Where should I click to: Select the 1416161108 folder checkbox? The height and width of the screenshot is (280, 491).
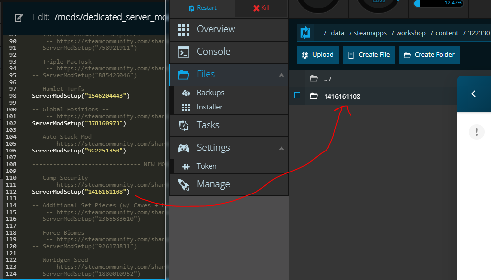[297, 96]
